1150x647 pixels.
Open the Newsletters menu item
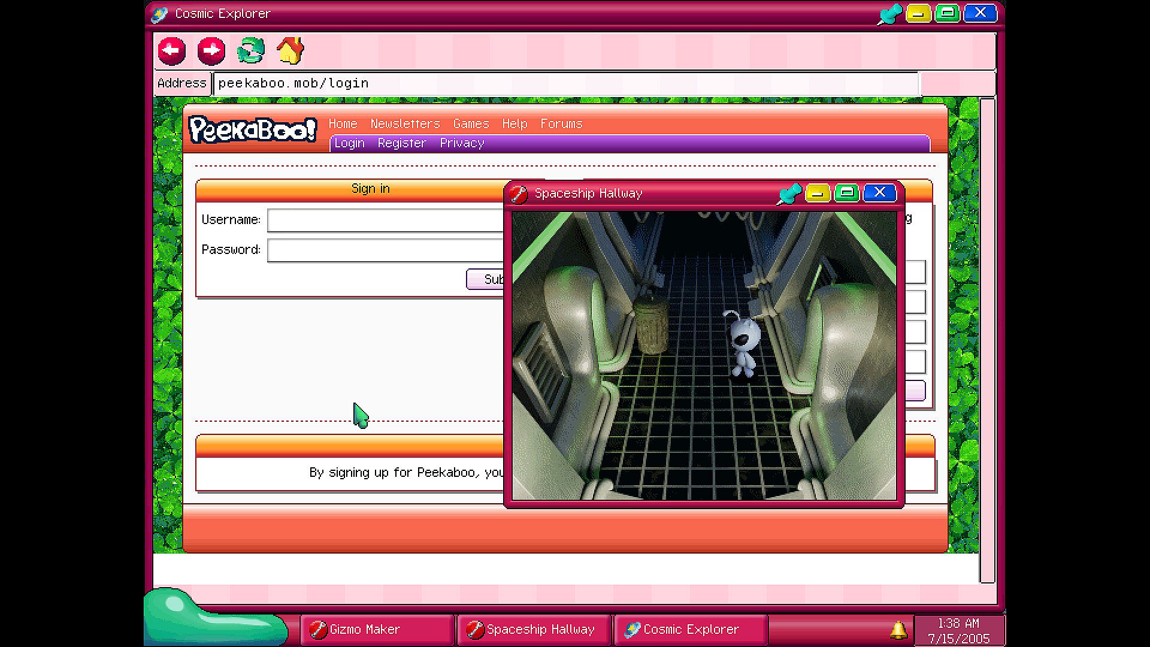[x=405, y=124]
